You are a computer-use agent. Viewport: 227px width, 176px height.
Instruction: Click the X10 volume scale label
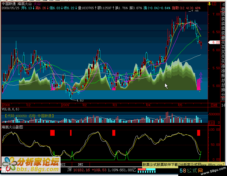point(211,123)
